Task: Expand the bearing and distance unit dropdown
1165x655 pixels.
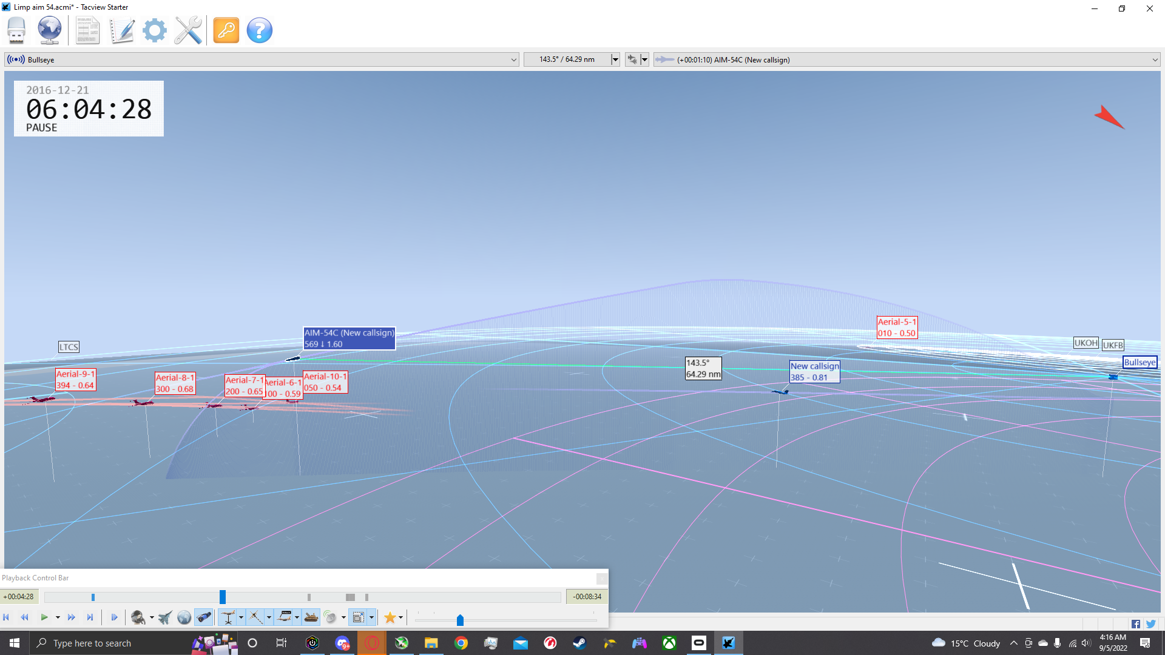Action: pos(615,59)
